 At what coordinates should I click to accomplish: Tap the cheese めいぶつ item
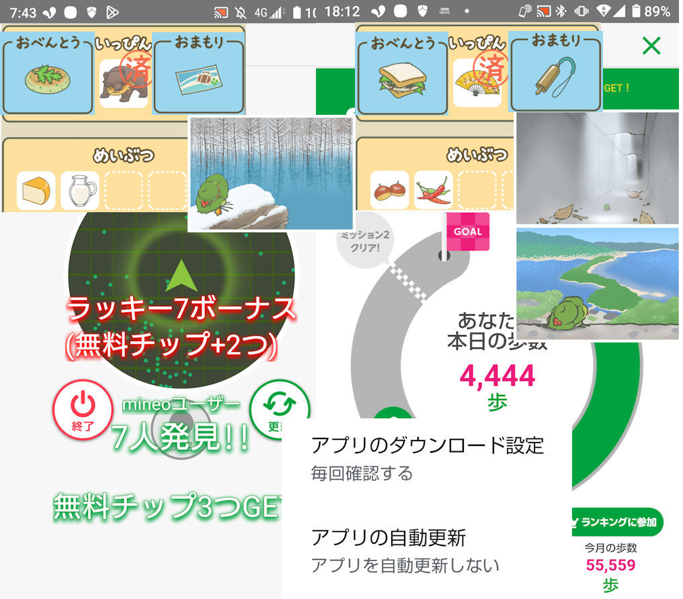pos(36,191)
